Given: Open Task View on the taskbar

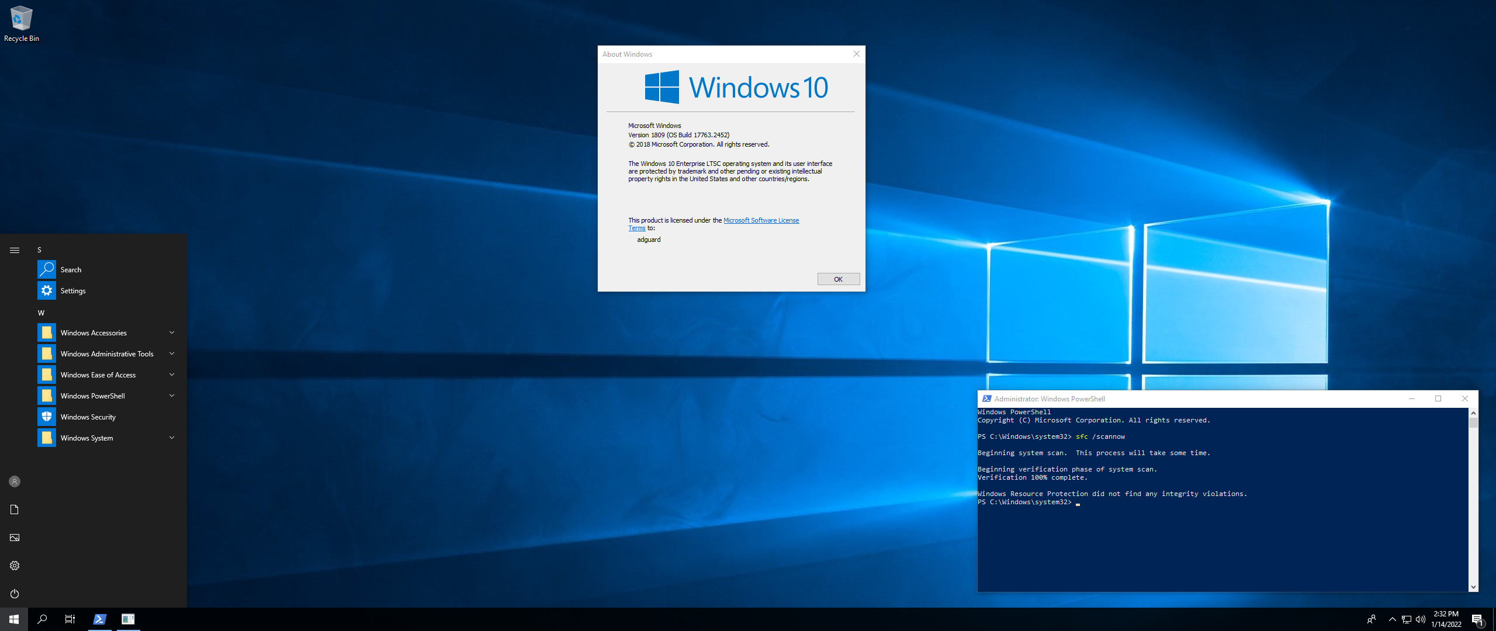Looking at the screenshot, I should point(70,619).
